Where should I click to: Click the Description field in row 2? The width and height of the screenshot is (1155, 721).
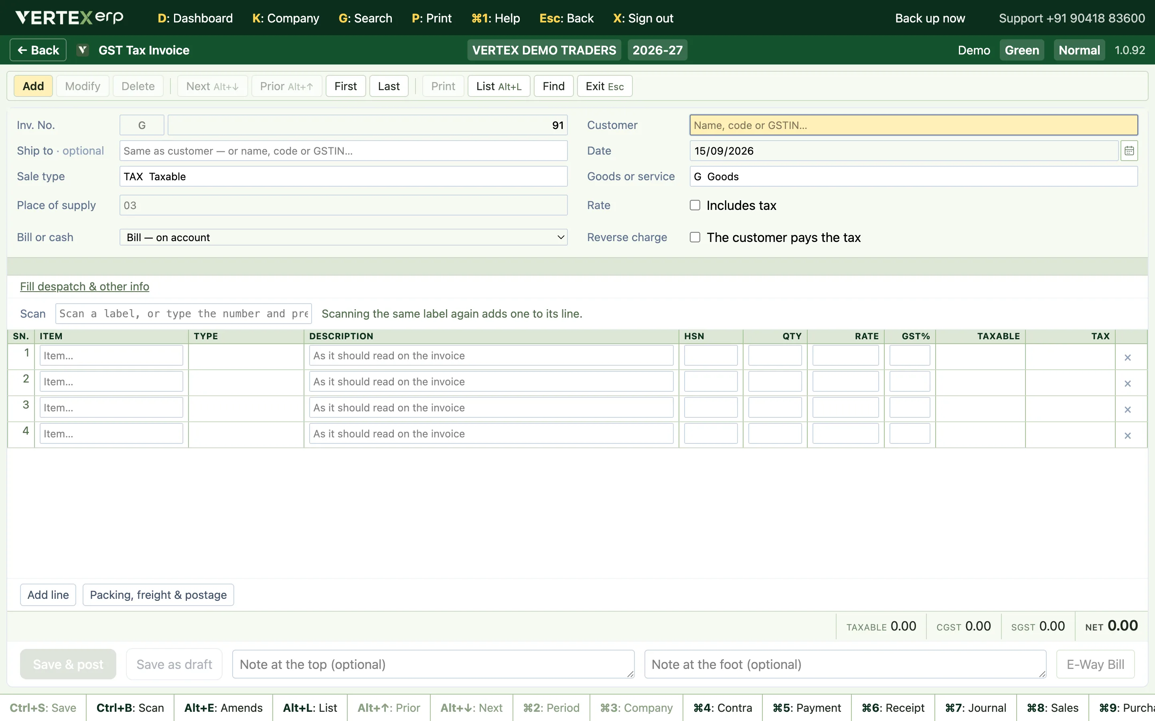491,381
